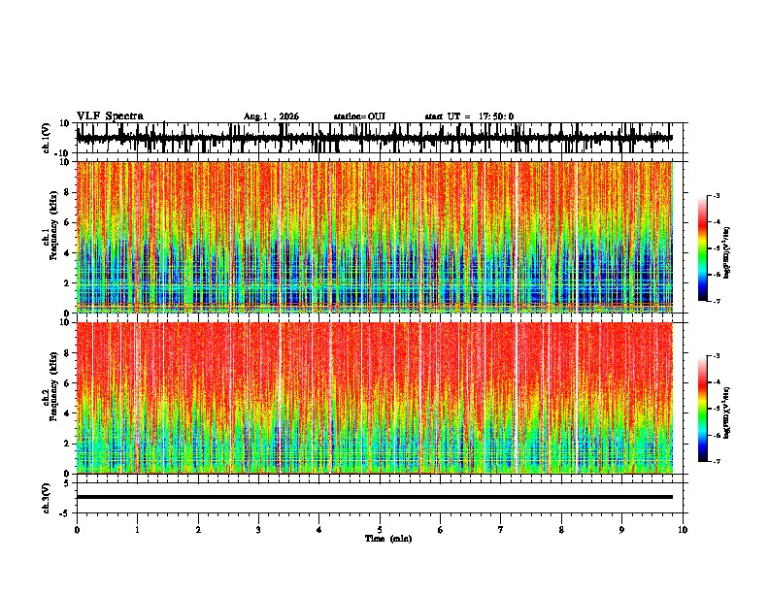Click the "-7" label on ch.2 color bar
Screen dimensions: 769x594
(717, 461)
